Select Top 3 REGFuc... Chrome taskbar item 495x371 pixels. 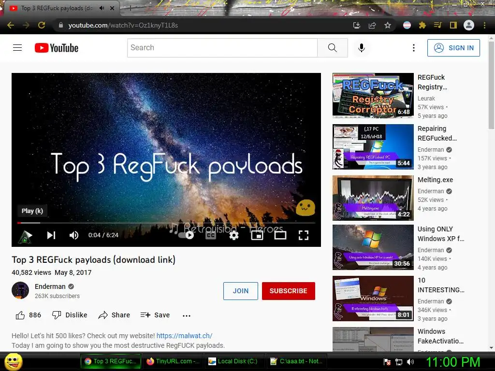coord(111,361)
